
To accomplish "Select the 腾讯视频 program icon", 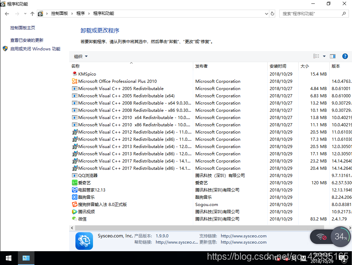I will tap(75, 212).
